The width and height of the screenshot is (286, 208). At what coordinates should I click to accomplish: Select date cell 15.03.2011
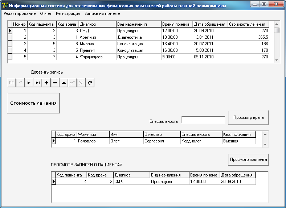click(210, 50)
